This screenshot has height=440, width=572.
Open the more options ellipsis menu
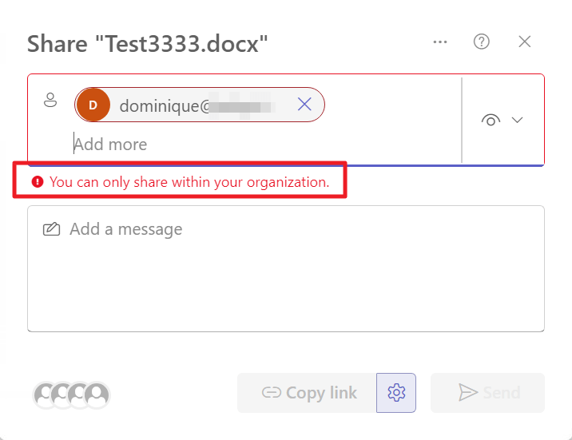pos(440,42)
